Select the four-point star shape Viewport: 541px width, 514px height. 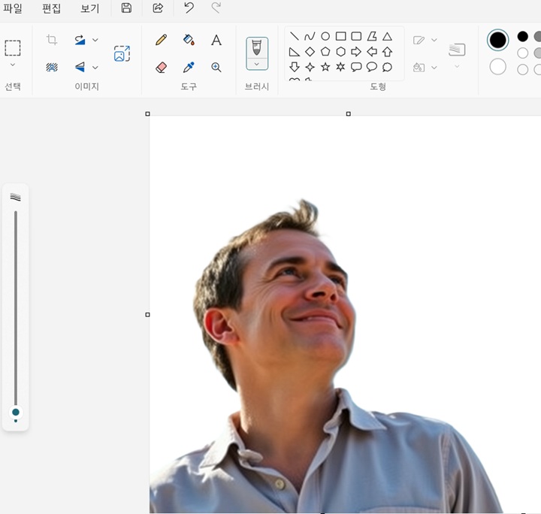coord(310,67)
